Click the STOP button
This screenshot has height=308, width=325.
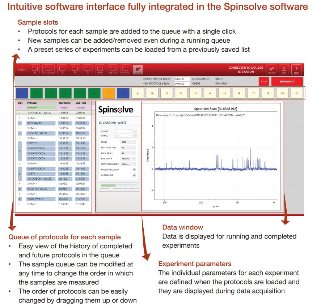click(264, 82)
